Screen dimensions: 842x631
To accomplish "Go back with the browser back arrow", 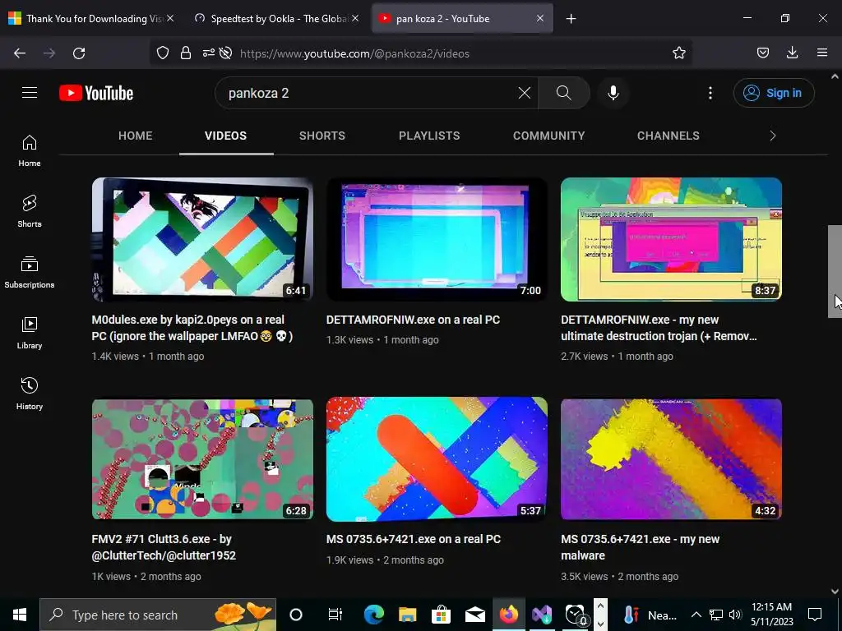I will (x=20, y=53).
